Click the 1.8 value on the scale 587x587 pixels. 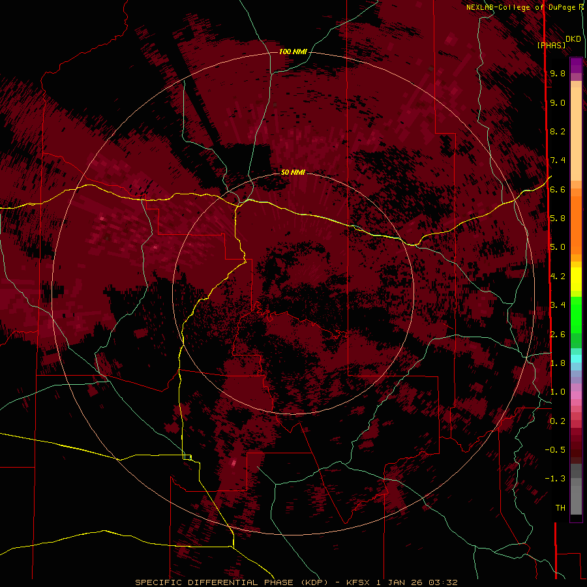pyautogui.click(x=558, y=363)
